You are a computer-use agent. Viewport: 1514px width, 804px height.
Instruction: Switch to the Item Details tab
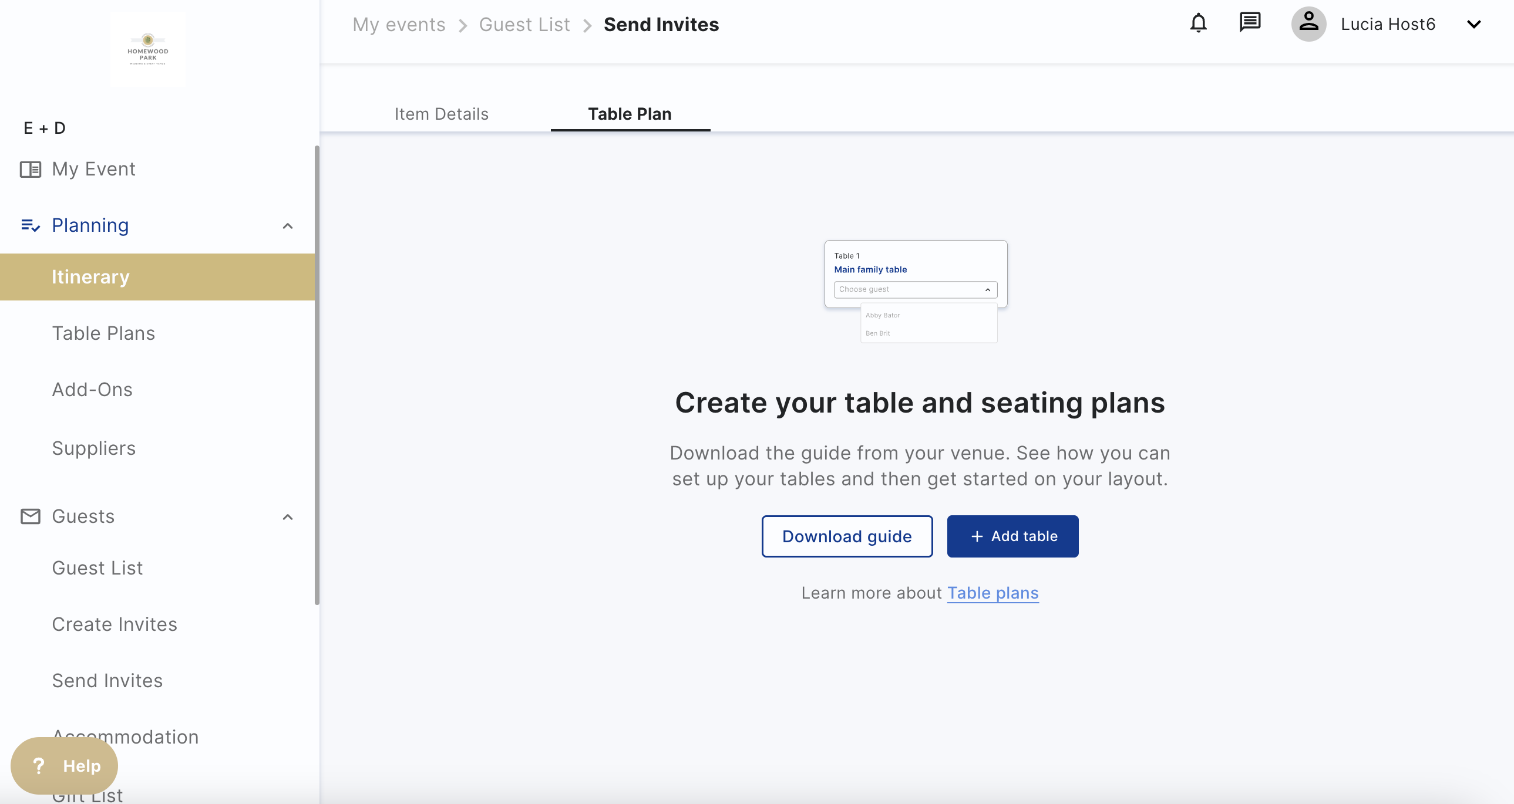pyautogui.click(x=442, y=114)
